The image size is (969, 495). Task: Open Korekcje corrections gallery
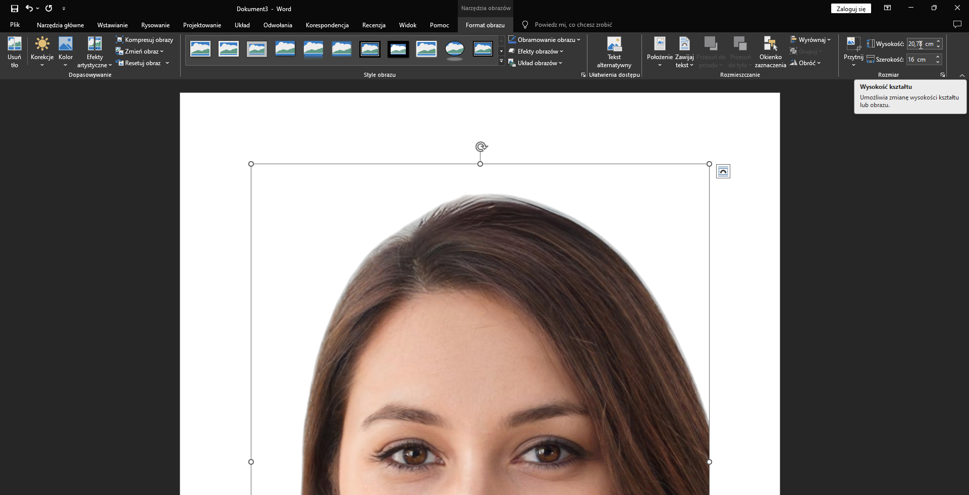point(42,52)
